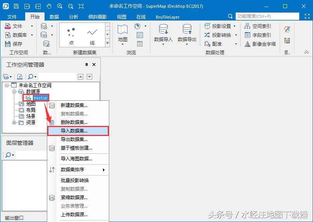This screenshot has height=222, width=313.
Task: Open the 数据导出 data export tool
Action: coord(187,35)
